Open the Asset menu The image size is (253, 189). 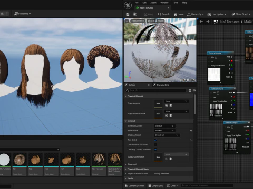(153, 3)
